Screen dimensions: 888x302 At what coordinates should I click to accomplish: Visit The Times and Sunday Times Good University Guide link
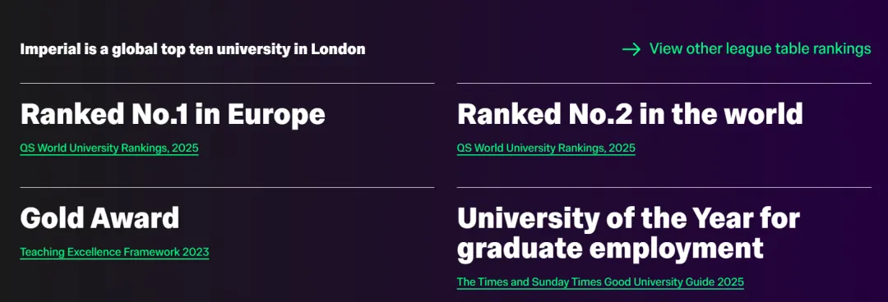(x=600, y=281)
